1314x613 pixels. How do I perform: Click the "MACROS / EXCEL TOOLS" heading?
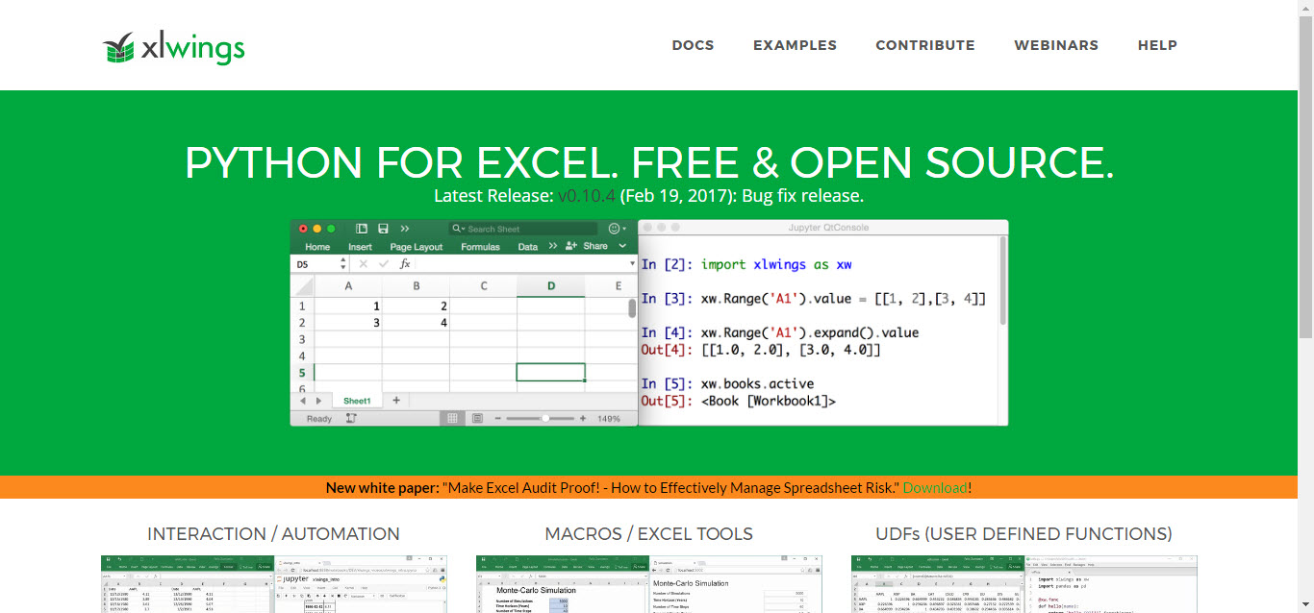pos(648,534)
